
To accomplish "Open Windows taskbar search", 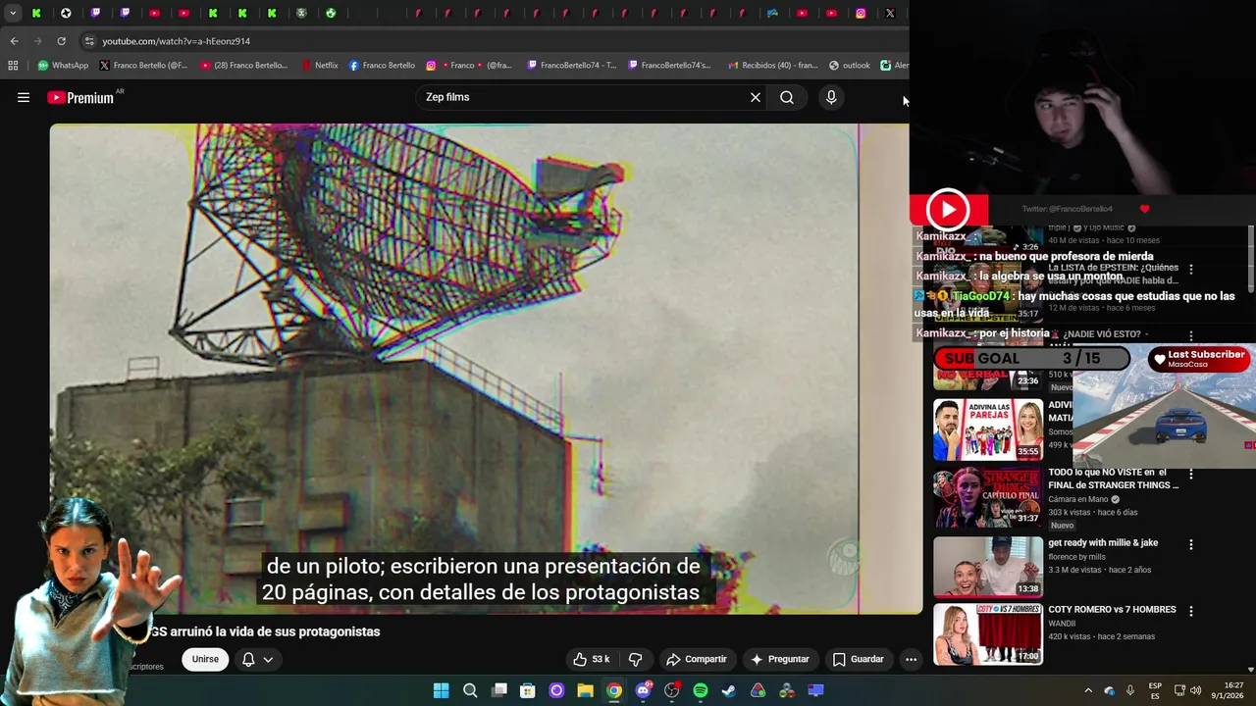I will (470, 690).
